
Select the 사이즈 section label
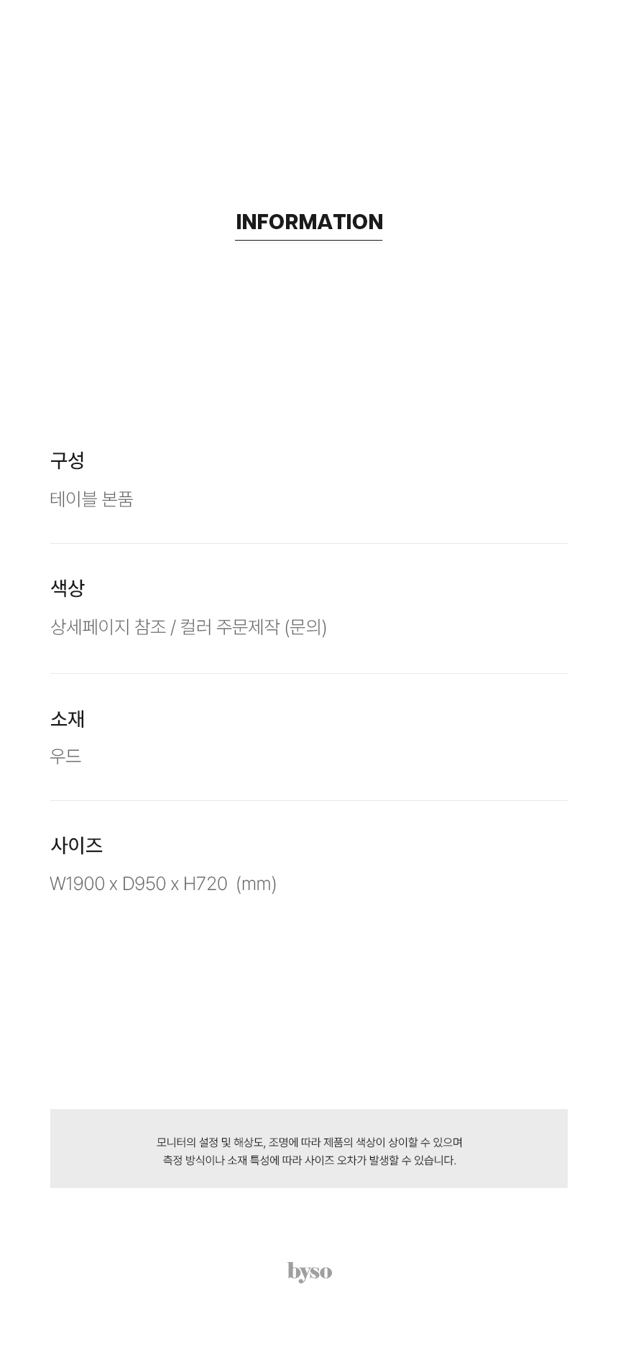[x=76, y=845]
